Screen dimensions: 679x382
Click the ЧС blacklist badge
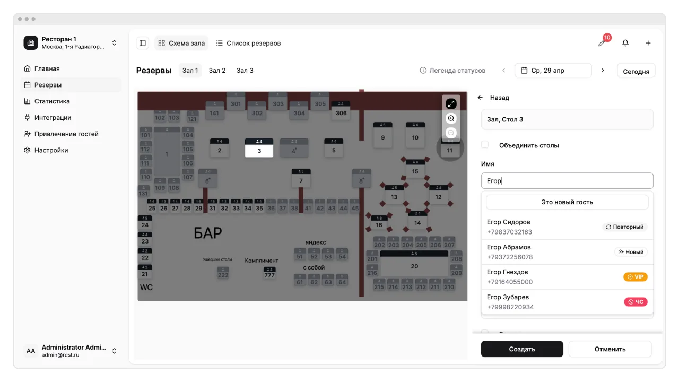[636, 302]
